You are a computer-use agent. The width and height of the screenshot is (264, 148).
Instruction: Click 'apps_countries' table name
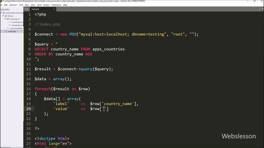pos(108,49)
